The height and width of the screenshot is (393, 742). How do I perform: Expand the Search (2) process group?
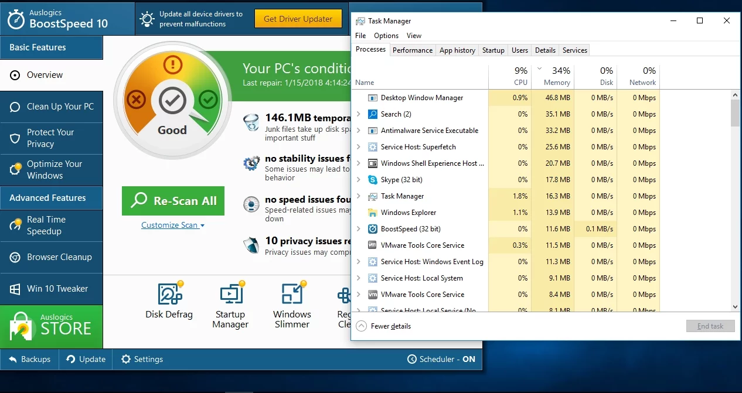(x=359, y=114)
